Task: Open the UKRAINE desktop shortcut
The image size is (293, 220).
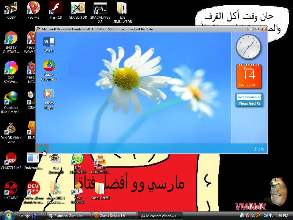Action: 11,191
